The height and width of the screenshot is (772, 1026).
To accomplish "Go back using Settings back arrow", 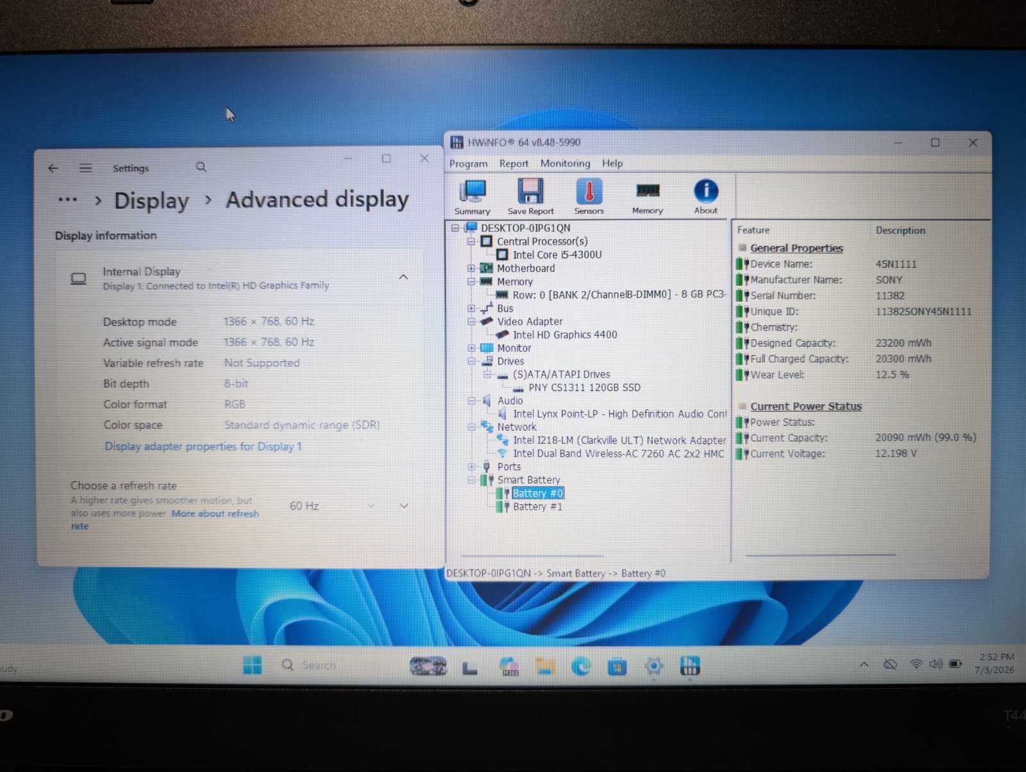I will coord(53,168).
